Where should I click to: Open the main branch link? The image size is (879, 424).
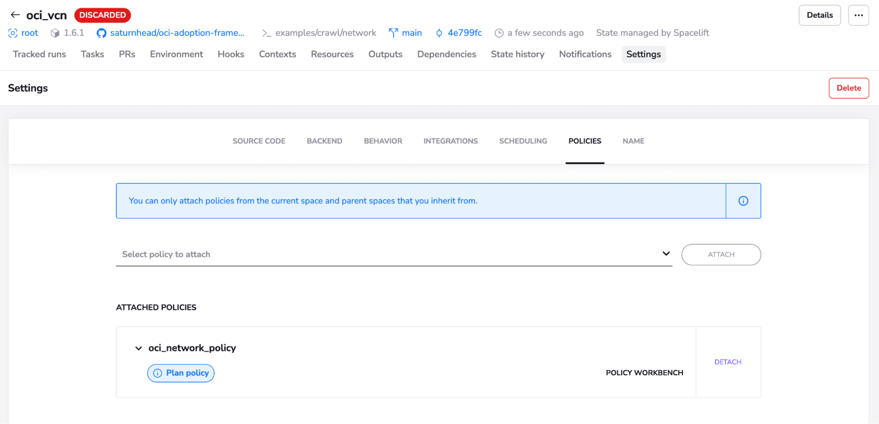(412, 33)
